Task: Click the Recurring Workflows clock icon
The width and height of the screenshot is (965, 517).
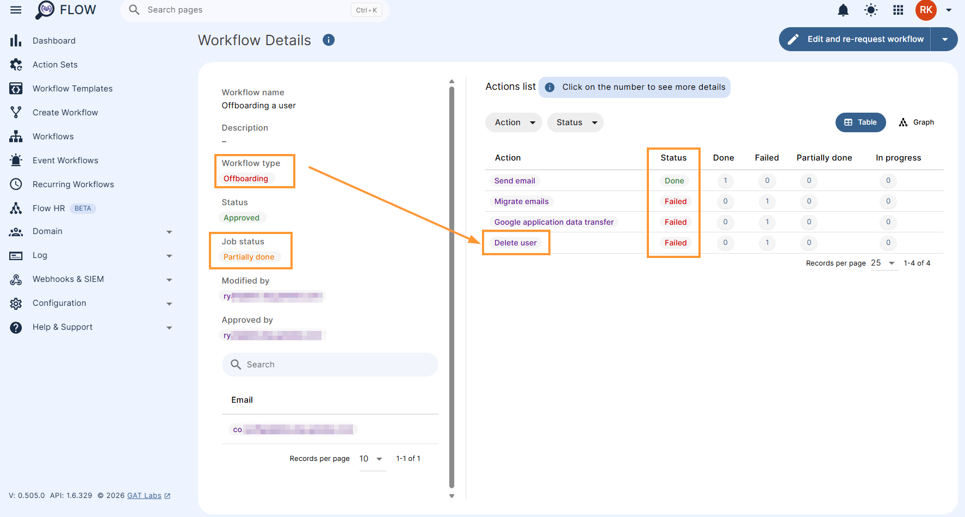Action: (x=16, y=184)
